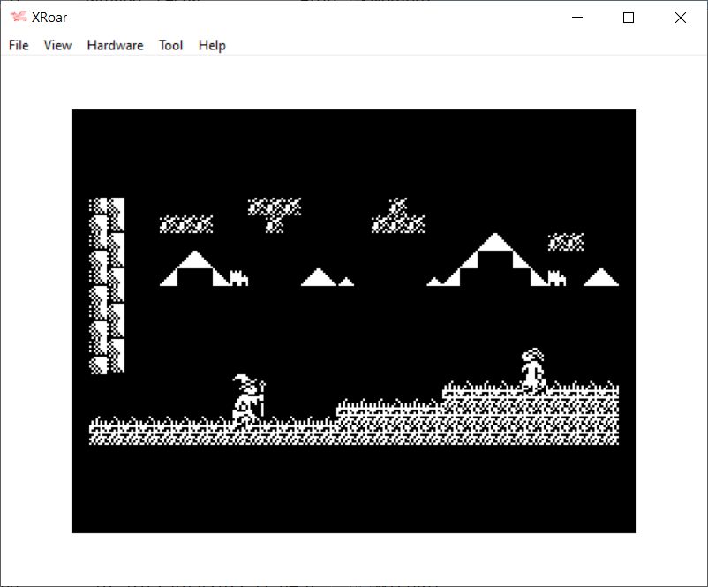Click the XRoar title bar text
Image resolution: width=708 pixels, height=587 pixels.
(x=50, y=18)
